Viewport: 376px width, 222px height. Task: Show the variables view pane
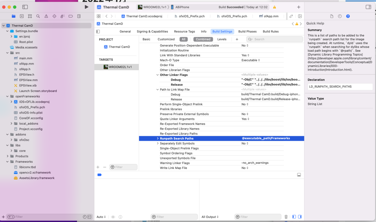pyautogui.click(x=294, y=217)
